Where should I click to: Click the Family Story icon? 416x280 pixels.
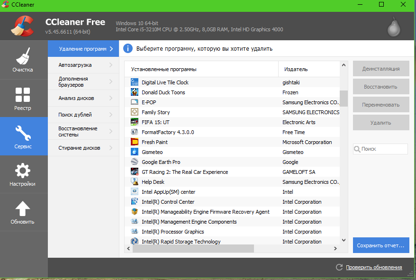[135, 112]
